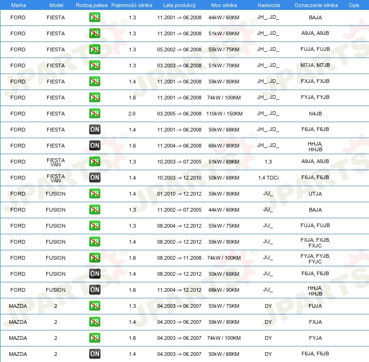Click the petrol icon in the Fusion BAJA row

pyautogui.click(x=94, y=210)
